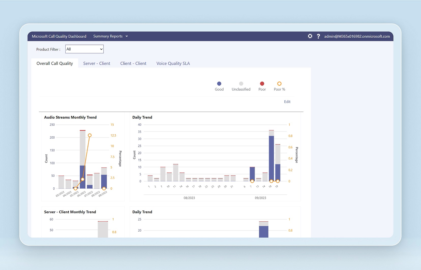
Task: Click the admin account email
Action: pos(357,36)
